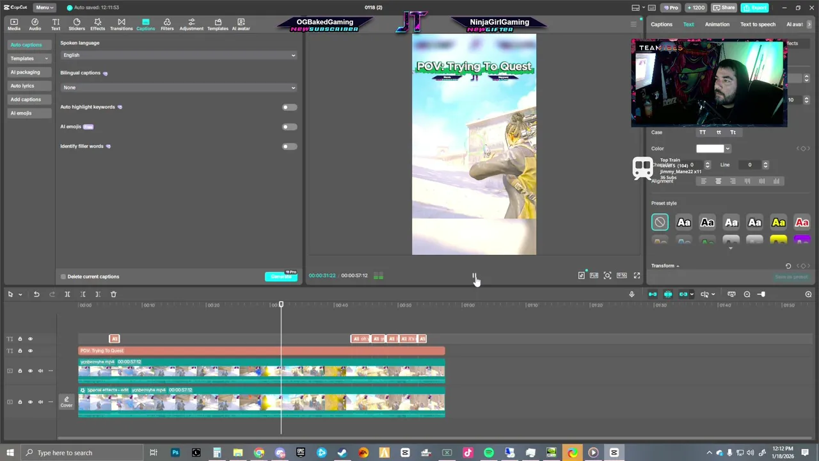Viewport: 819px width, 461px height.
Task: Open the Audio panel
Action: (x=35, y=24)
